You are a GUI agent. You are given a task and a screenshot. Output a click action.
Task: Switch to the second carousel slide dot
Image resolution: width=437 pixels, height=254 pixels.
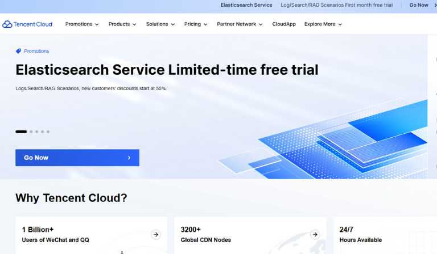31,132
